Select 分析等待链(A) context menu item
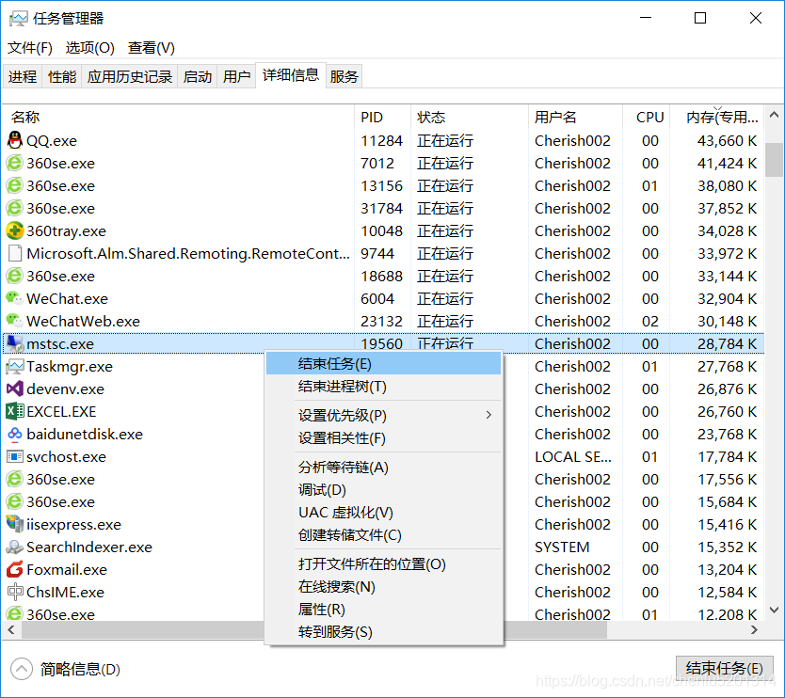Screen dimensions: 785x698 tap(383, 467)
